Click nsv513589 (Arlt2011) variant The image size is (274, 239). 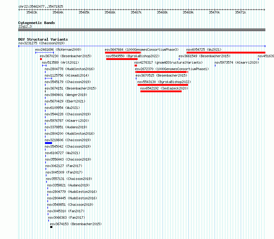pos(60,62)
